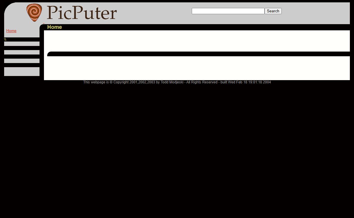Open the Home link in sidebar
Viewport: 354px width, 218px height.
point(11,31)
